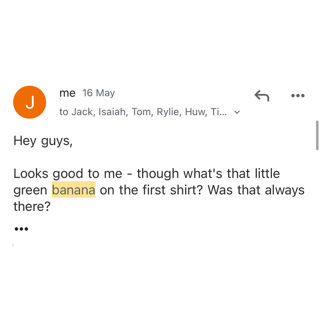This screenshot has height=321, width=321.
Task: Click "Looks good to me" text
Action: [x=68, y=173]
